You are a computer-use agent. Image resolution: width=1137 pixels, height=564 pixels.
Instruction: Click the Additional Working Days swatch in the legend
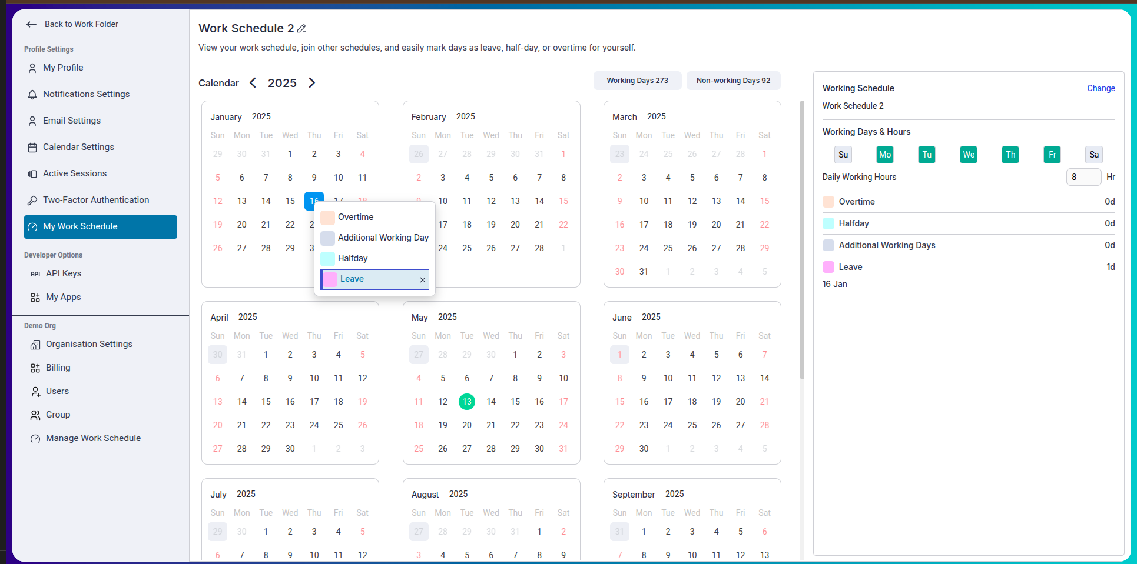828,245
